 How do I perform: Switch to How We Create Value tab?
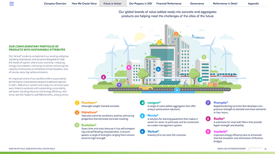(x=84, y=4)
